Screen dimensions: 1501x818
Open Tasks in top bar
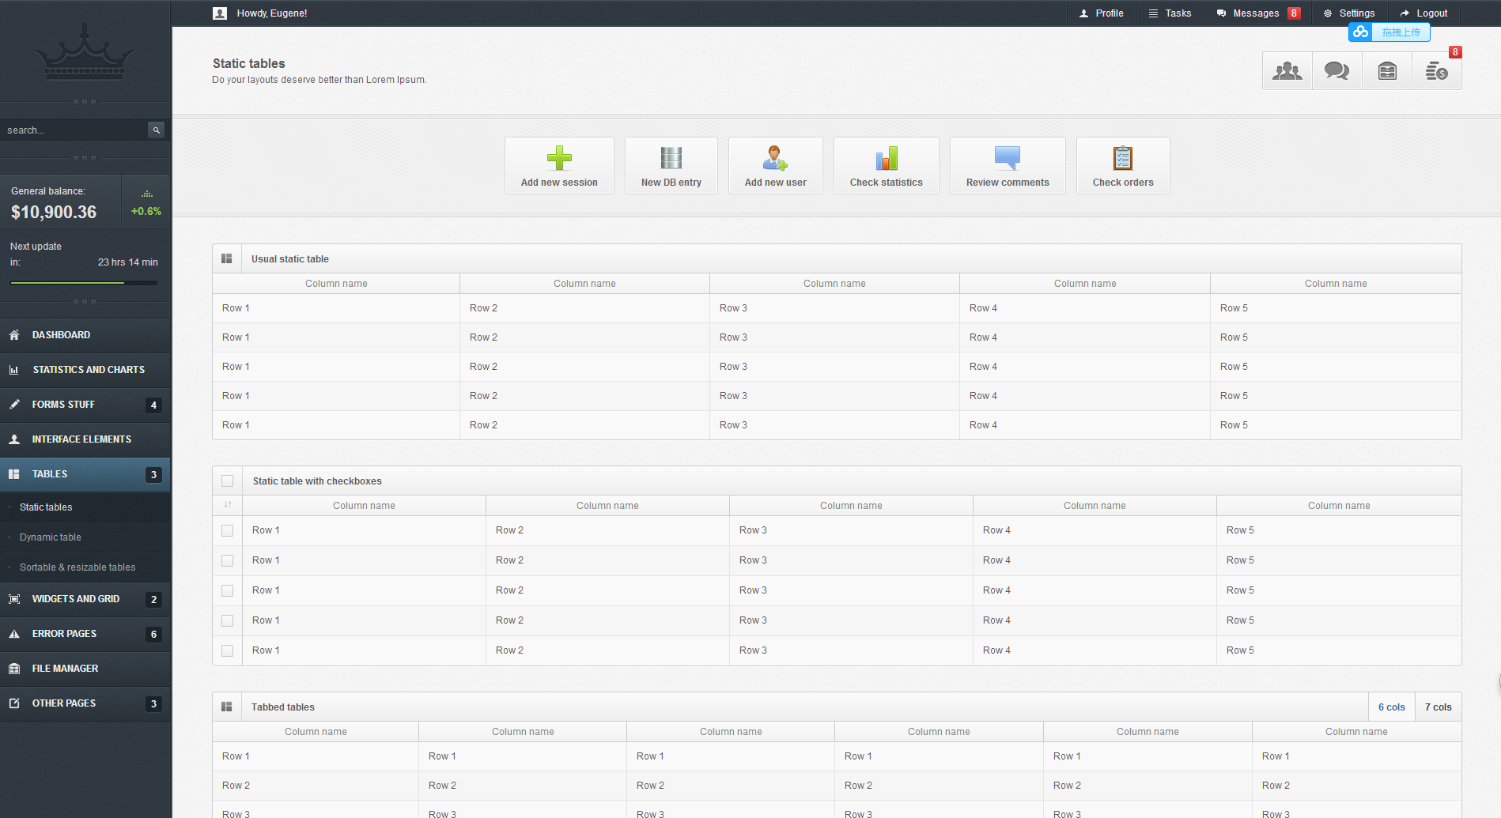(x=1170, y=13)
